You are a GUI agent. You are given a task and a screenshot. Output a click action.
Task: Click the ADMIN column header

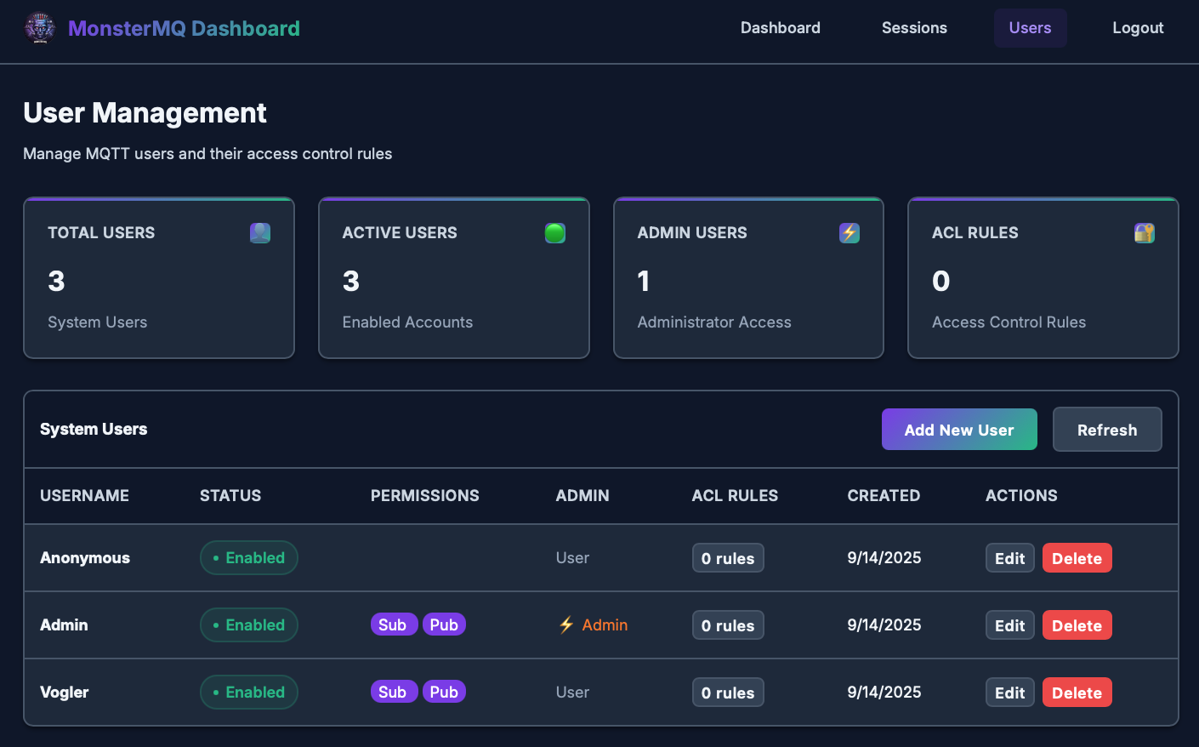tap(582, 496)
